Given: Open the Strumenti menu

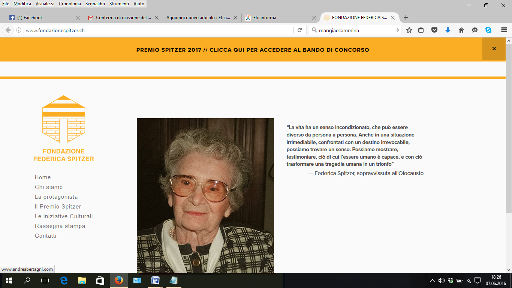Looking at the screenshot, I should [119, 4].
